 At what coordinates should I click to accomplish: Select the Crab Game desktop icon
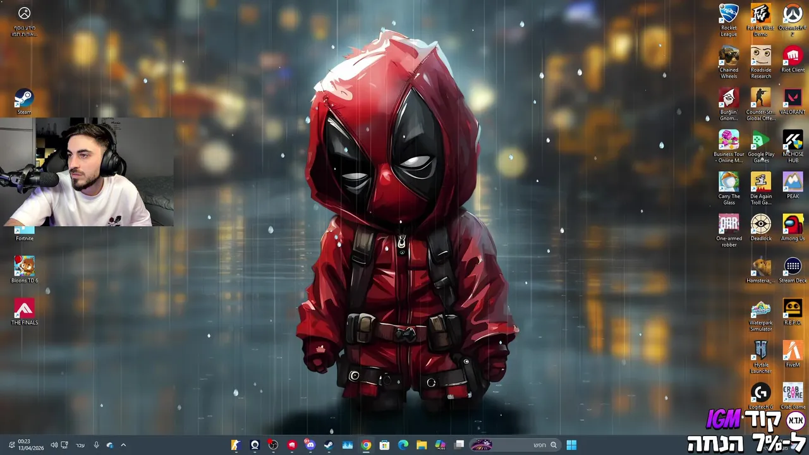(793, 397)
